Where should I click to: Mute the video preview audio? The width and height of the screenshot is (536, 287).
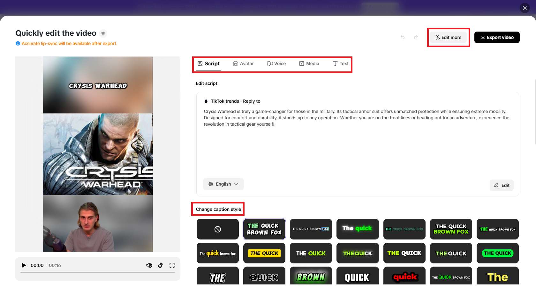[x=149, y=265]
